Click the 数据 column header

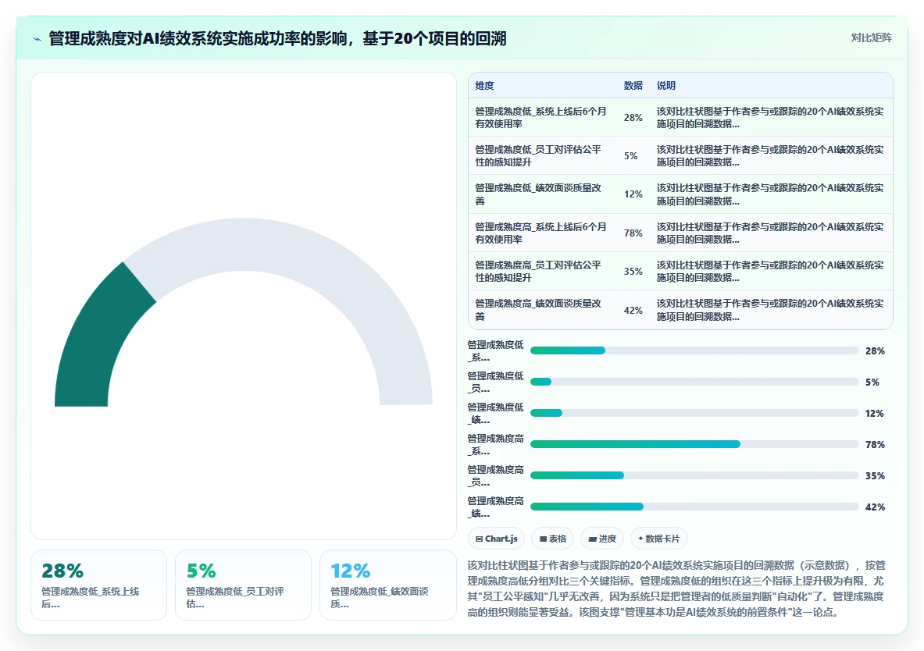(x=633, y=85)
